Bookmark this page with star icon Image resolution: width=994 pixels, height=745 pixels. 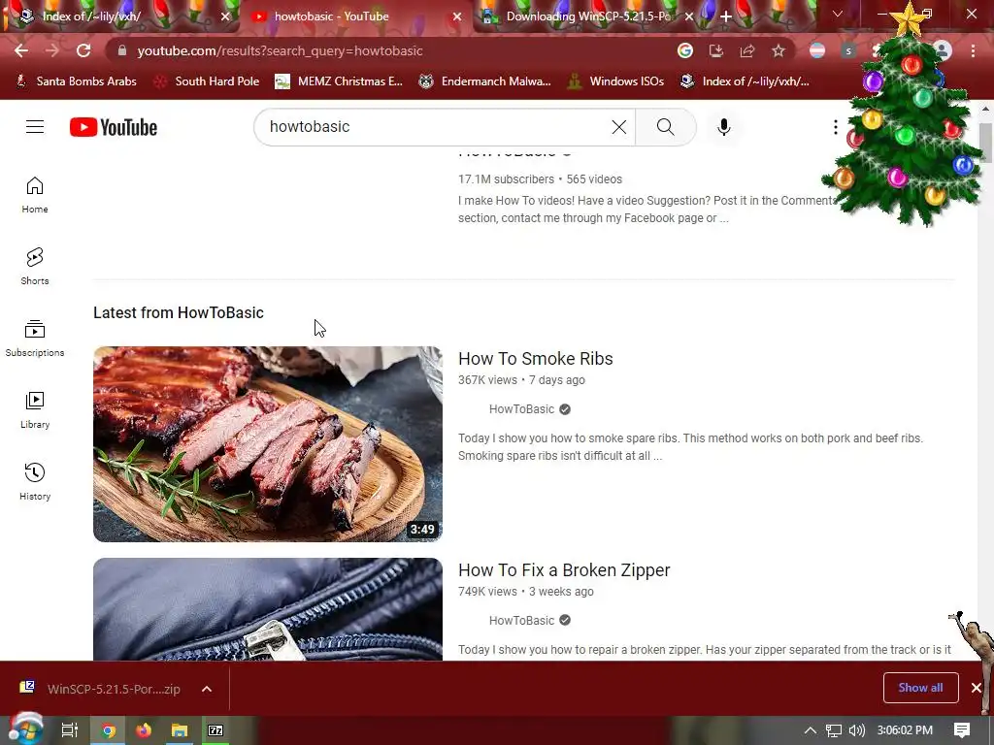(779, 50)
